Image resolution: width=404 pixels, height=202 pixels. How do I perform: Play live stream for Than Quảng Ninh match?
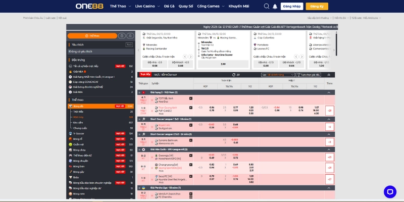pos(191,108)
